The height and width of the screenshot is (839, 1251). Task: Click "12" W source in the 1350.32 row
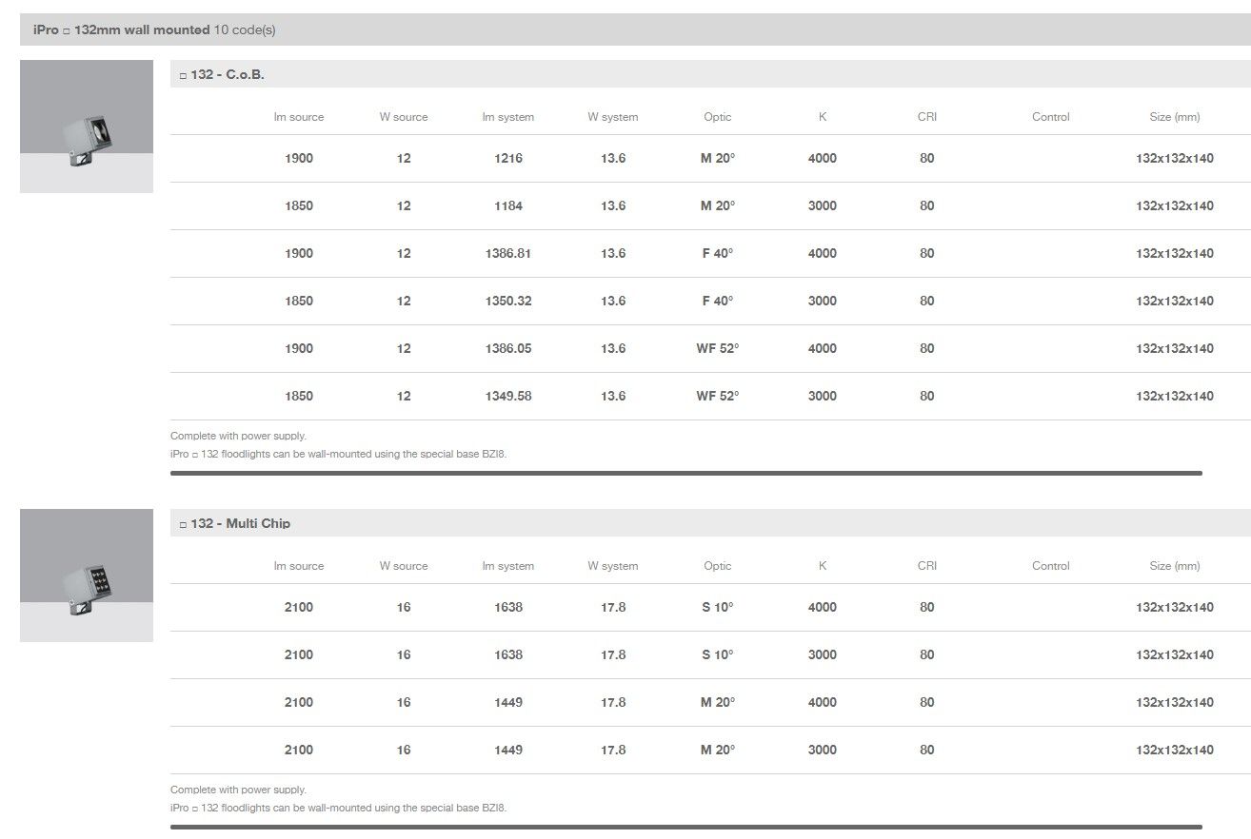pos(404,301)
